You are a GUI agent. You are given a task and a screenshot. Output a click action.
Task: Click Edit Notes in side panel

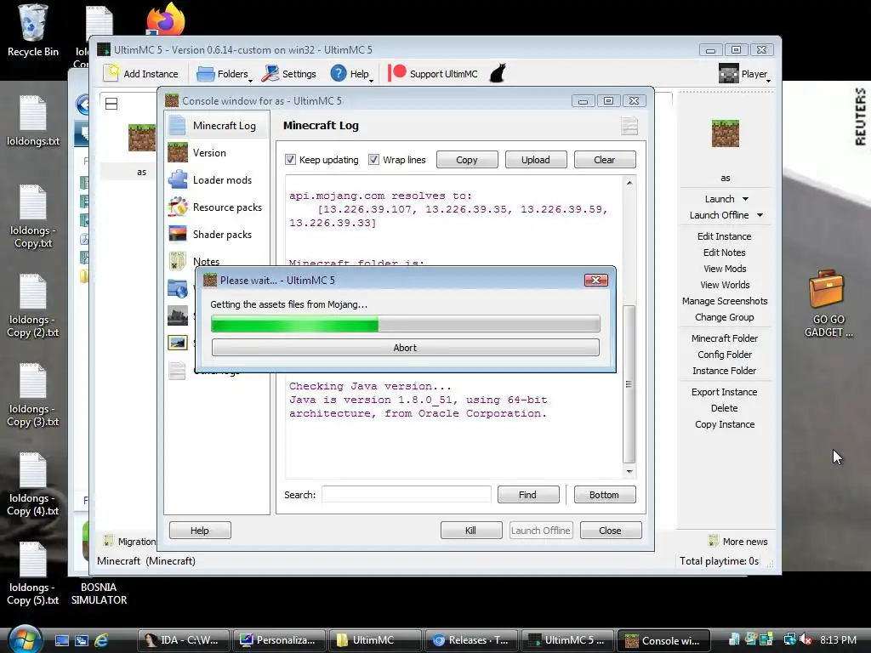point(725,252)
